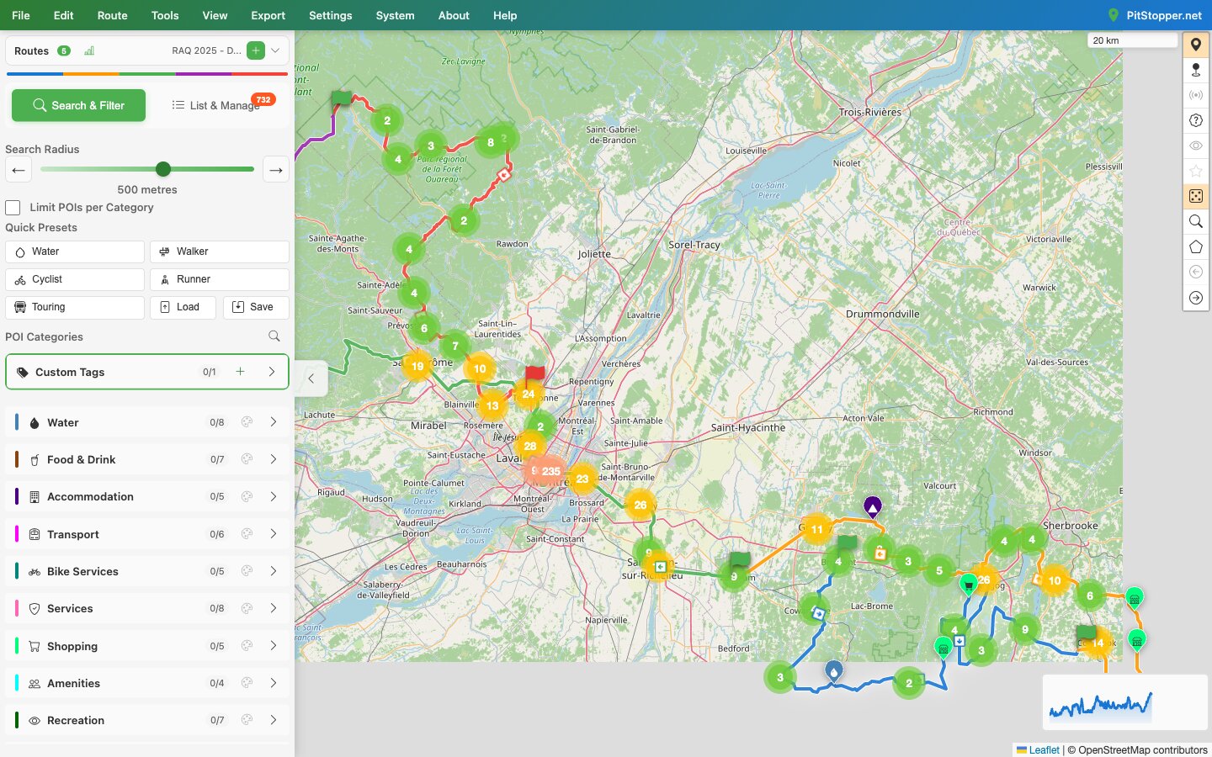Click the Search & Filter button
Image resolution: width=1212 pixels, height=757 pixels.
(x=78, y=105)
